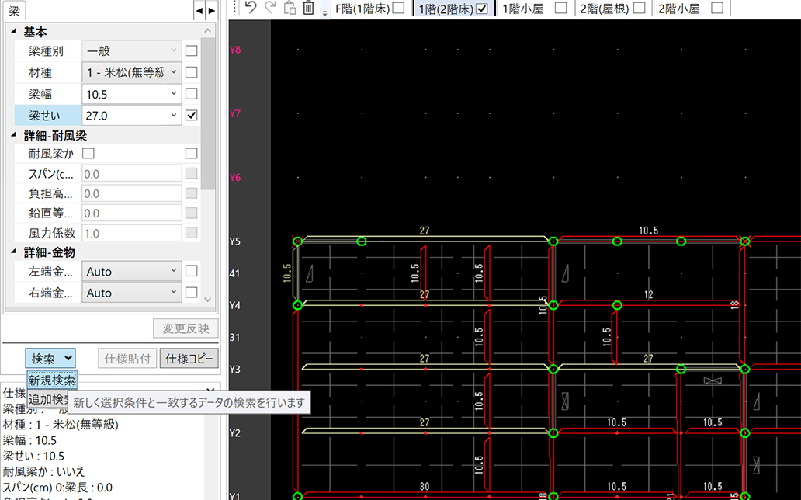This screenshot has height=500, width=801.
Task: Click the paste clipboard icon
Action: [290, 9]
